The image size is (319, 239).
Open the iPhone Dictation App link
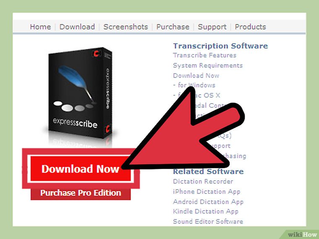[x=207, y=192]
